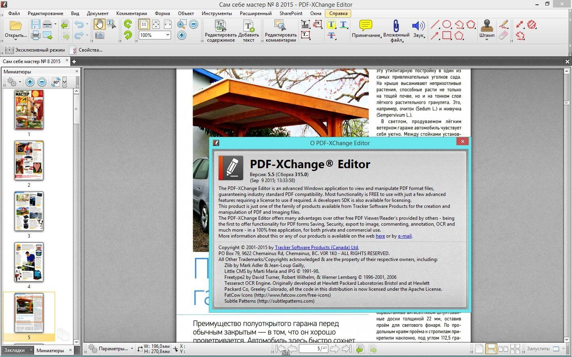Image resolution: width=572 pixels, height=357 pixels.
Task: Click the Save floppy disk icon
Action: click(x=36, y=25)
